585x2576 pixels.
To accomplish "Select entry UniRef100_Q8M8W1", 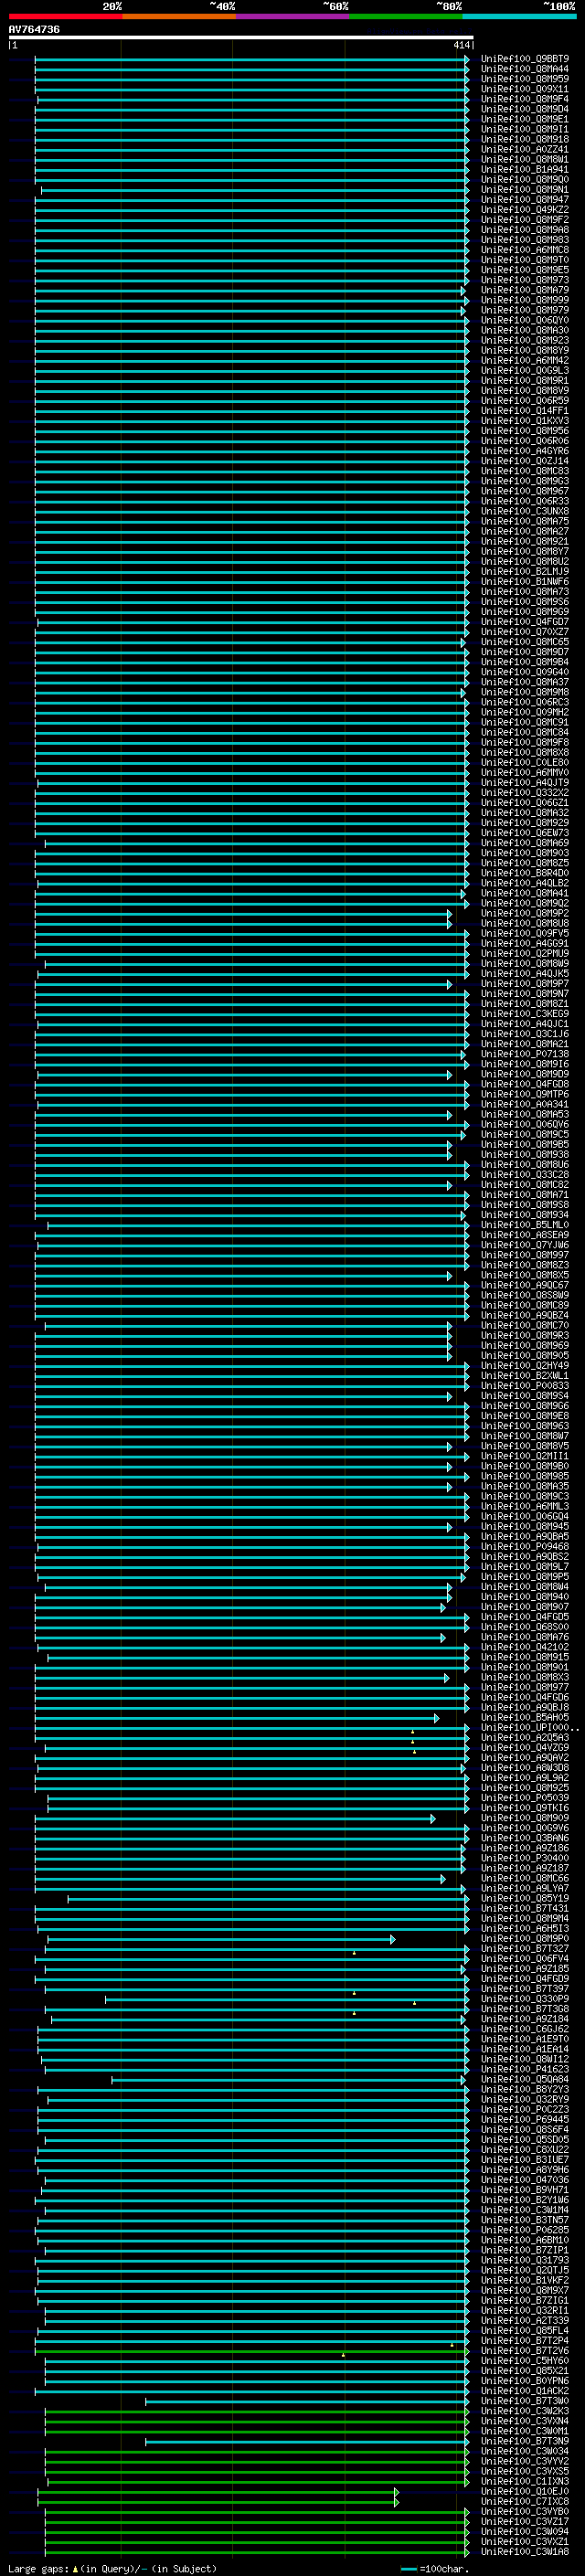I will pos(525,159).
